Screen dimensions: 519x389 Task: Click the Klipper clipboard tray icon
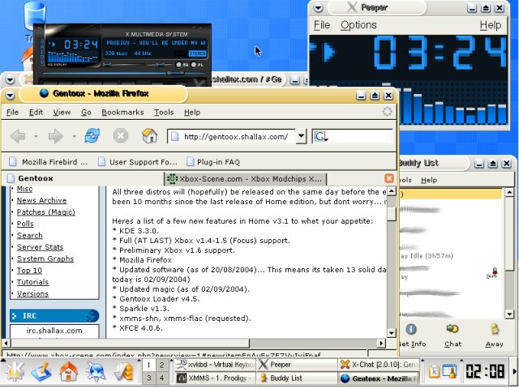pyautogui.click(x=434, y=371)
